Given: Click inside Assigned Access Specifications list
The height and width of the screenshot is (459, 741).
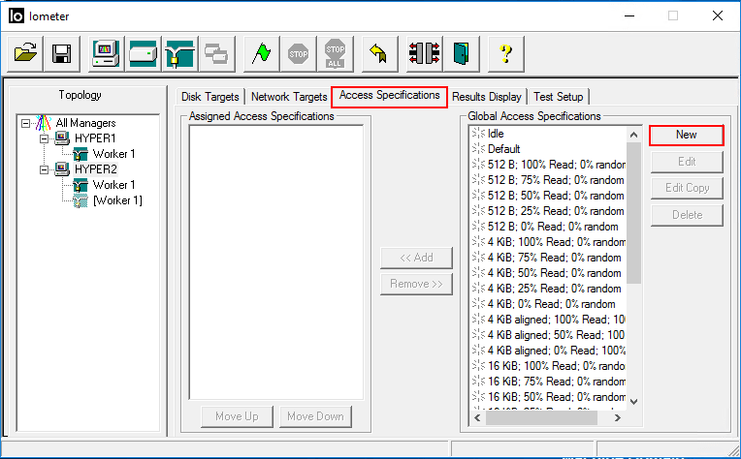Looking at the screenshot, I should click(x=276, y=262).
